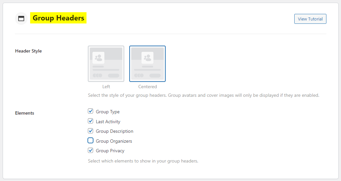Image resolution: width=341 pixels, height=181 pixels.
Task: Uncheck the Group Type checkbox
Action: tap(90, 111)
